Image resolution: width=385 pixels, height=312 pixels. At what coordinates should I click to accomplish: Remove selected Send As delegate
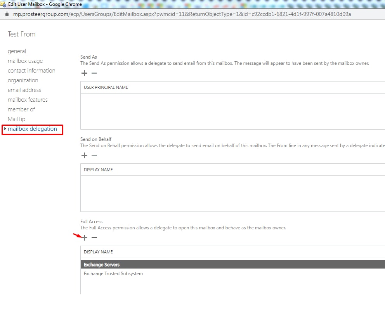94,73
